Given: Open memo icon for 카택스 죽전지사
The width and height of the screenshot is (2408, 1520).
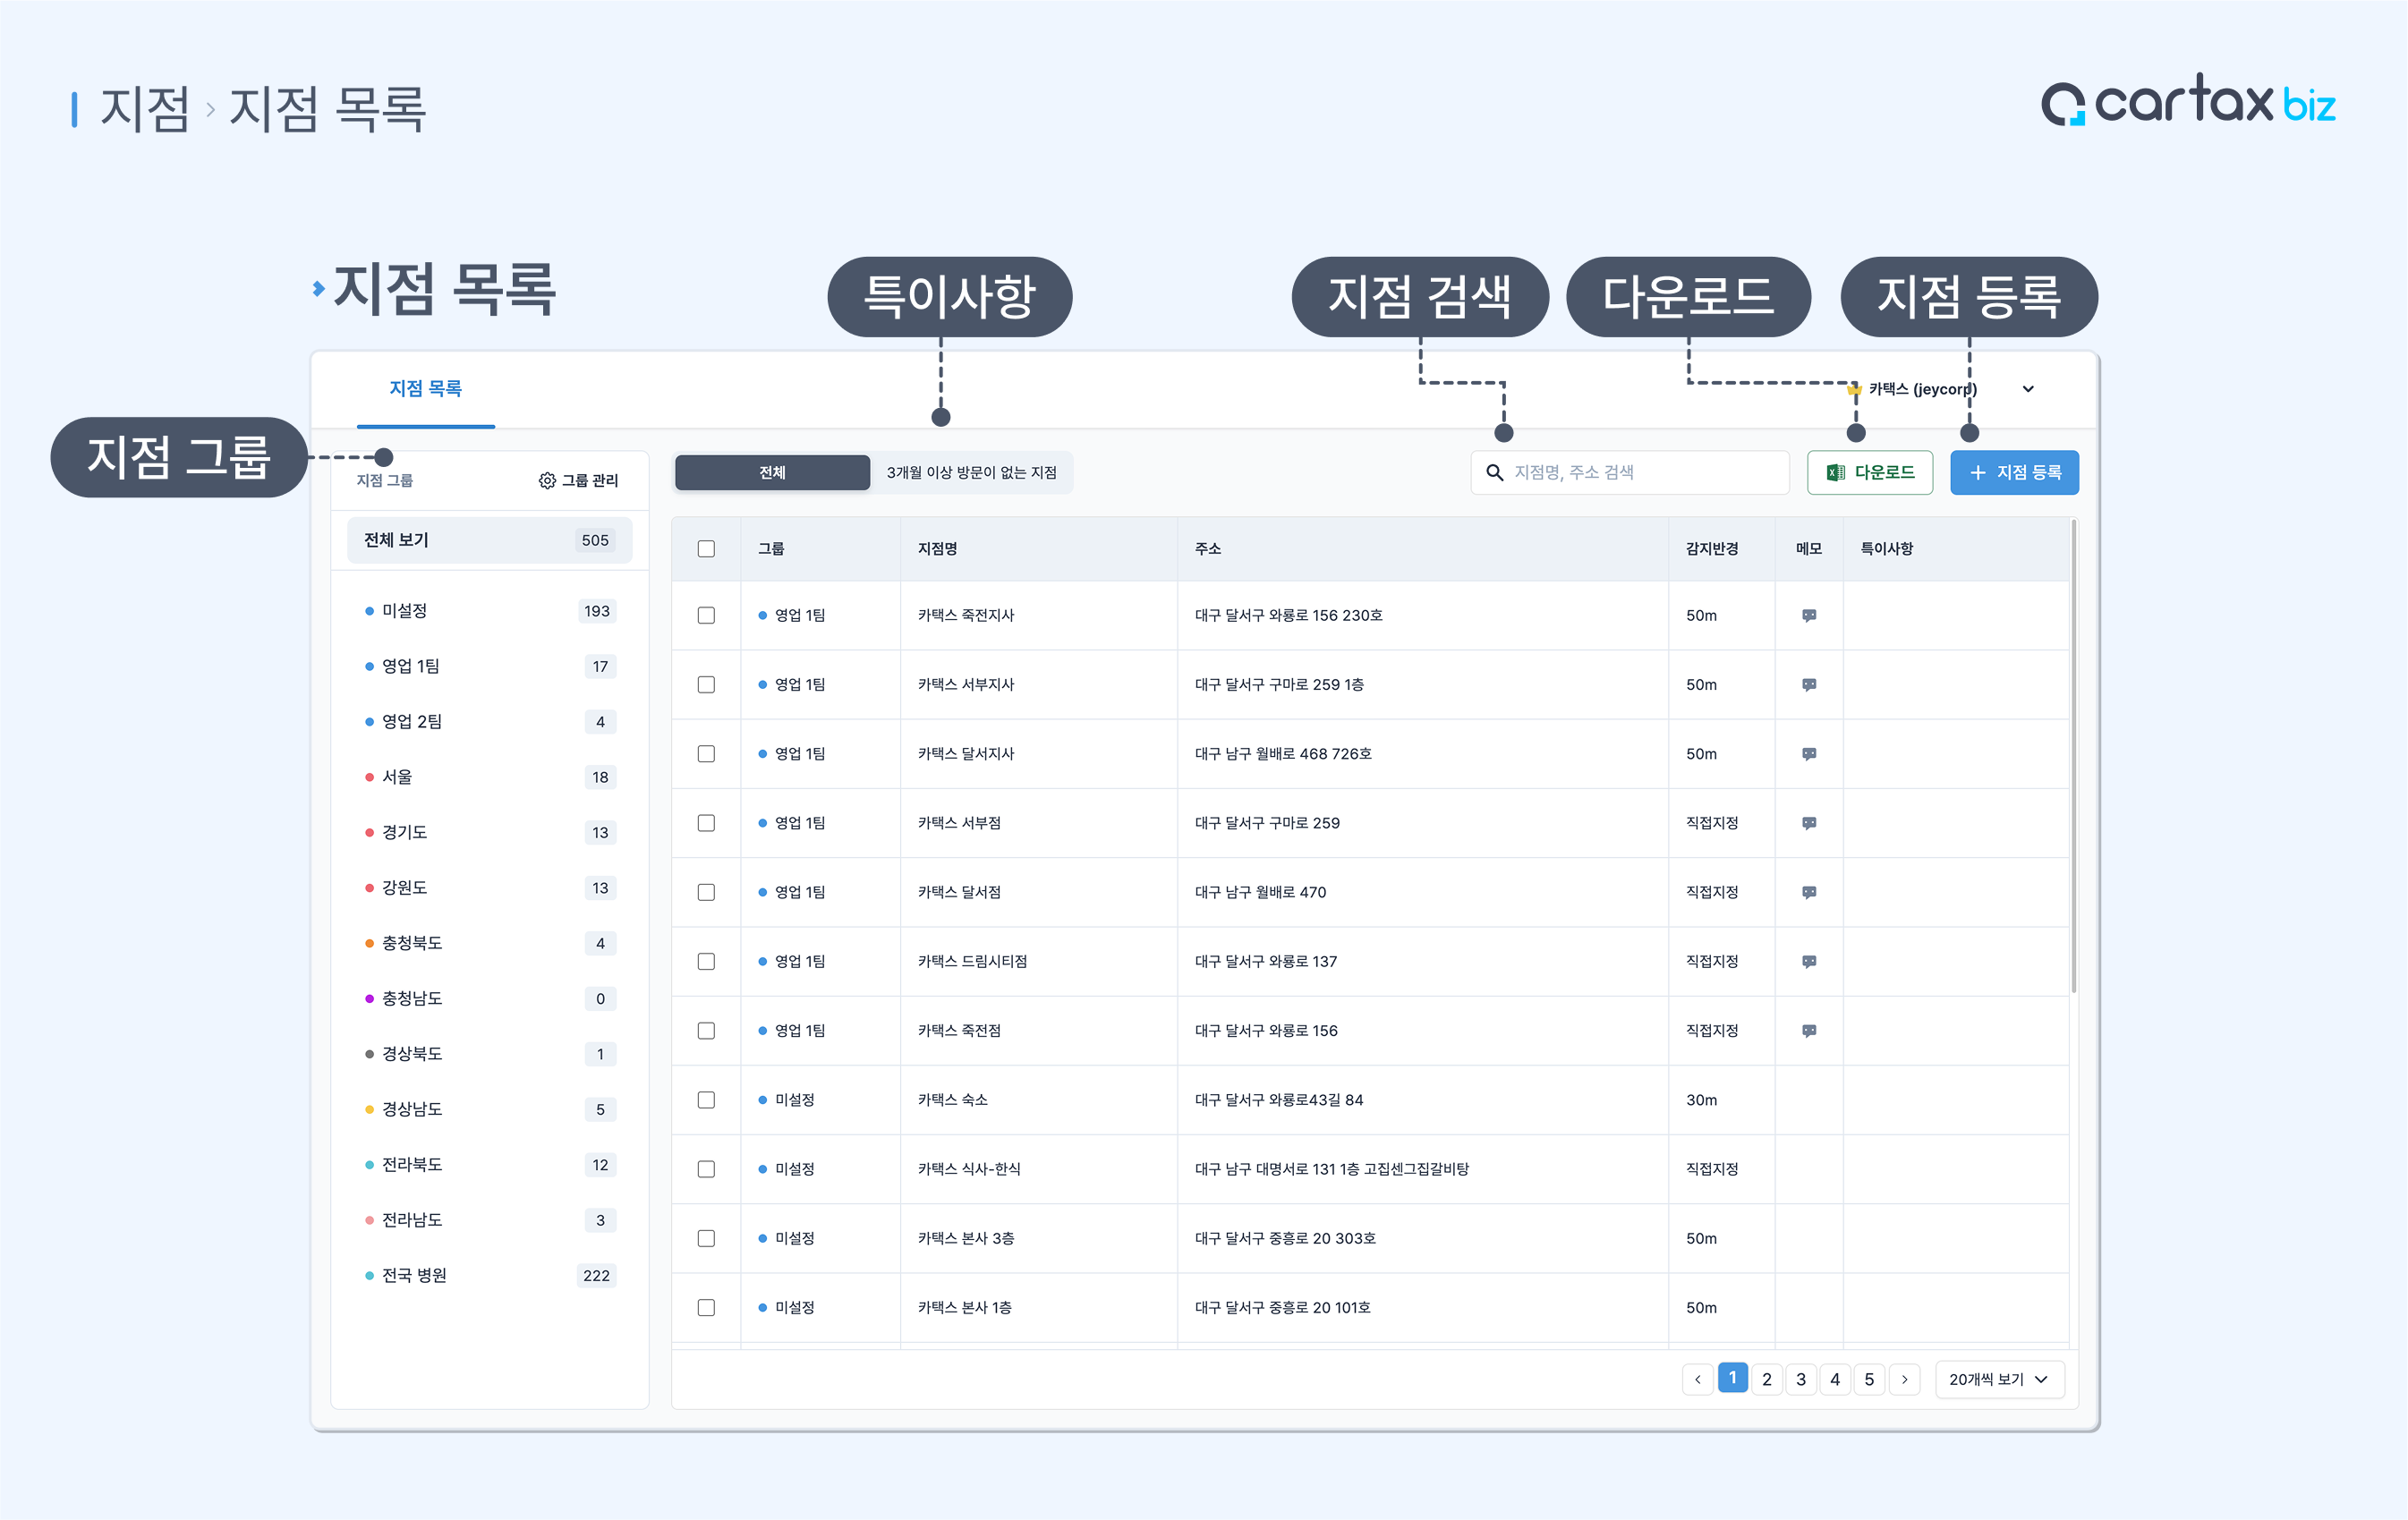Looking at the screenshot, I should click(1808, 616).
